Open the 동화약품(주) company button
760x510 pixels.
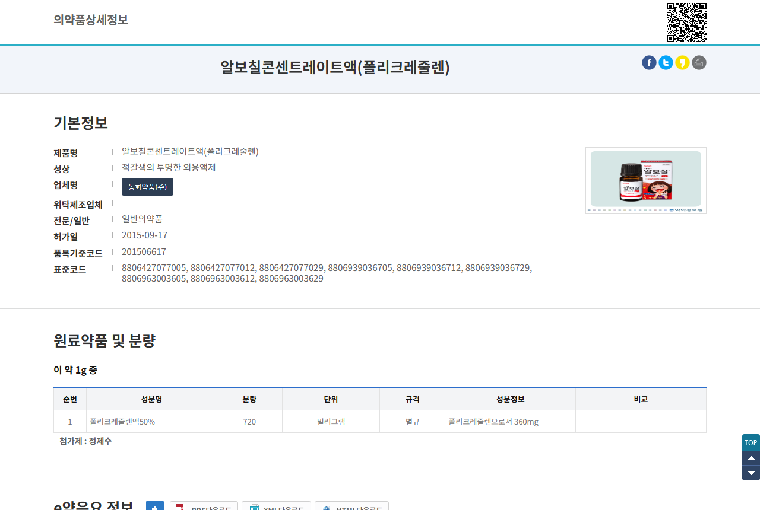[147, 187]
